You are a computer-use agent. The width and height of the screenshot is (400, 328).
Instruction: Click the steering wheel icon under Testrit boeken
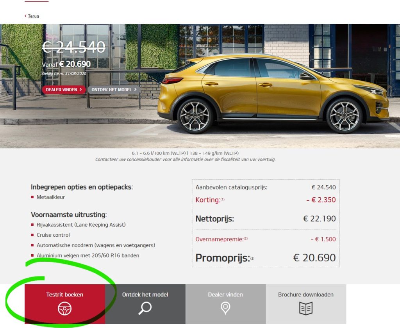coord(64,308)
